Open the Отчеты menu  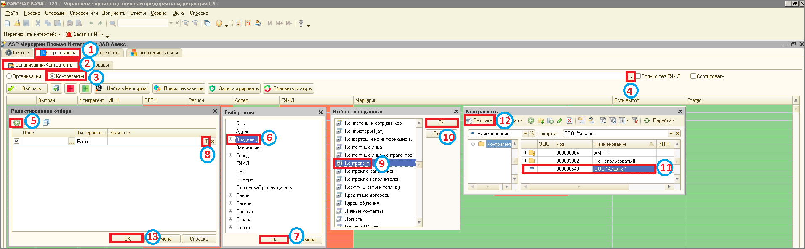(x=138, y=13)
